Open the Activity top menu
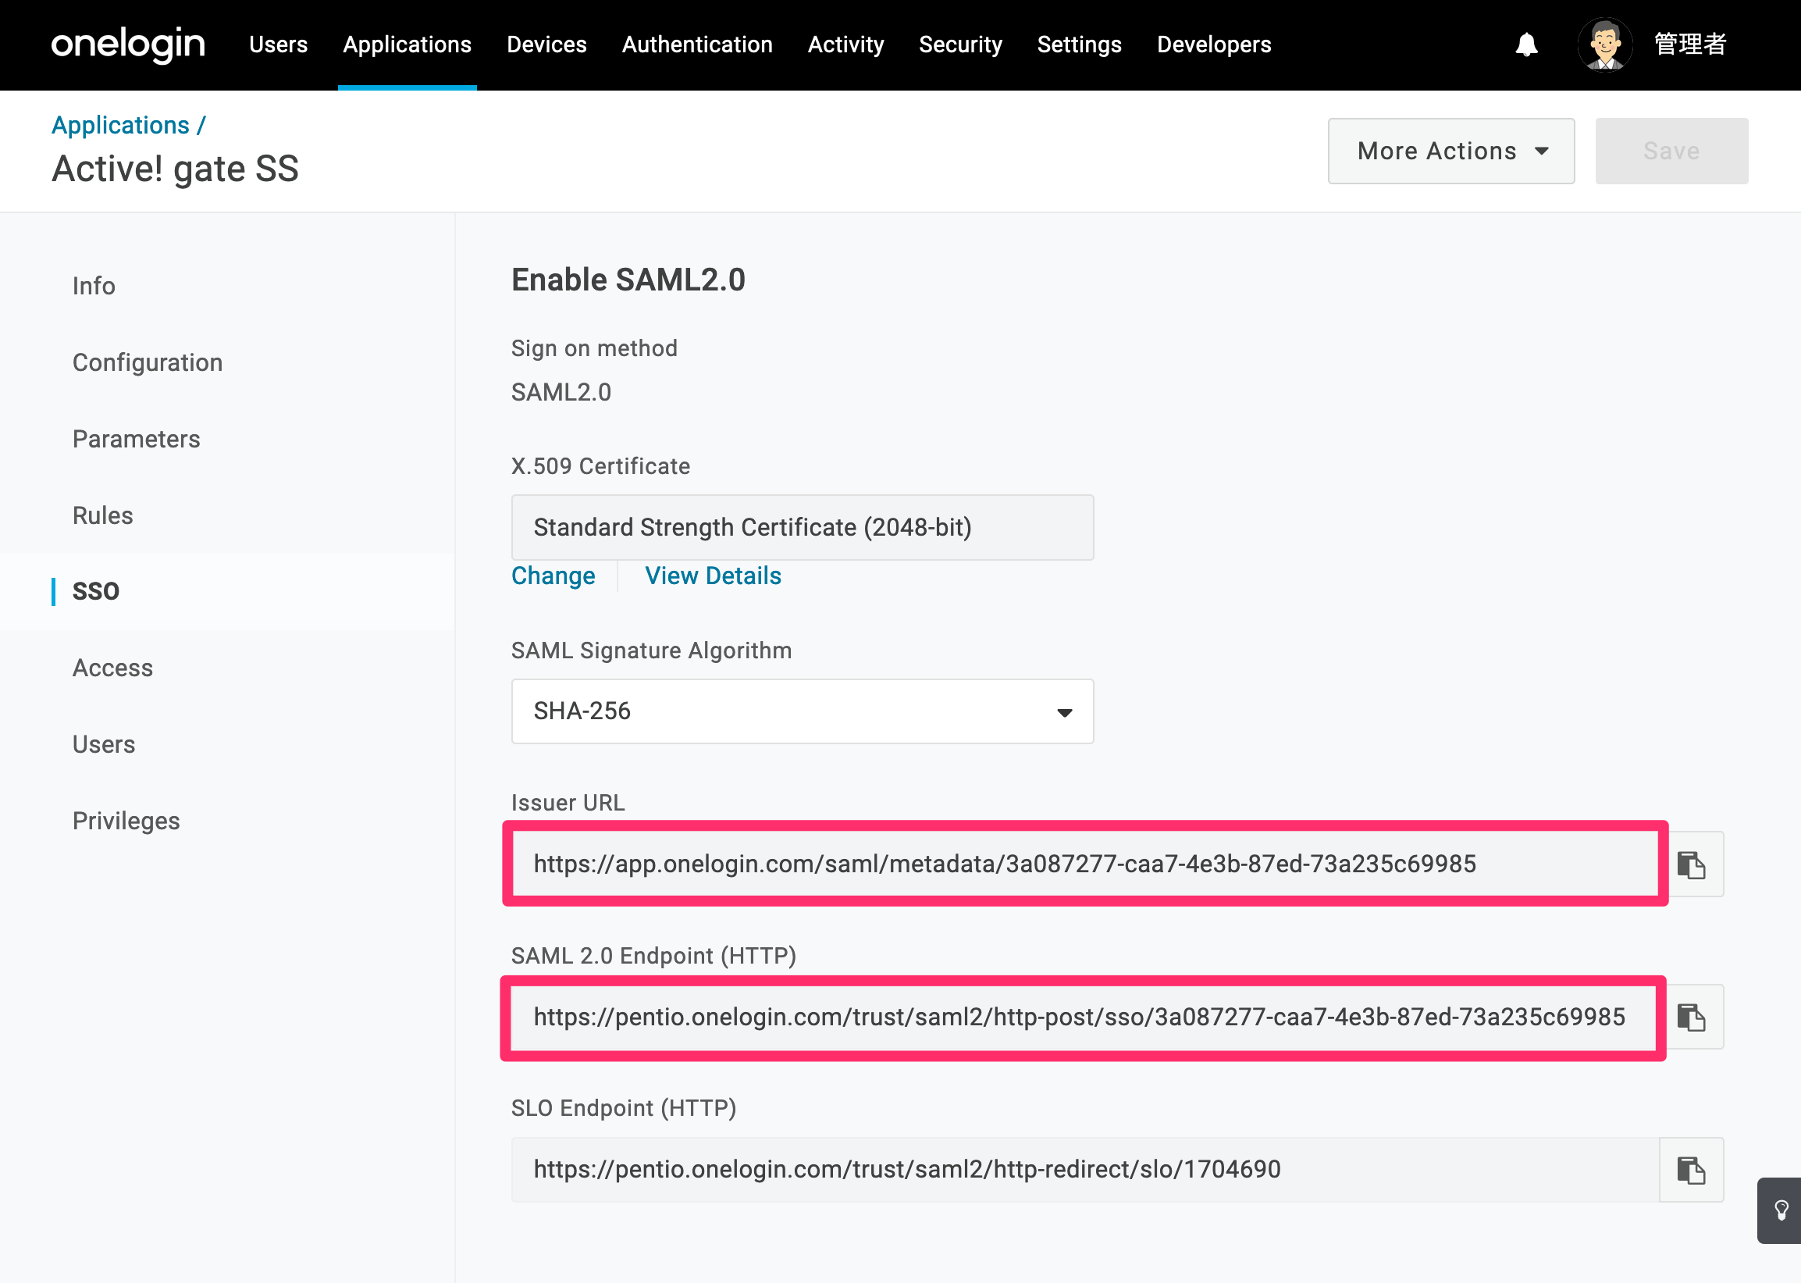Viewport: 1801px width, 1283px height. tap(845, 45)
